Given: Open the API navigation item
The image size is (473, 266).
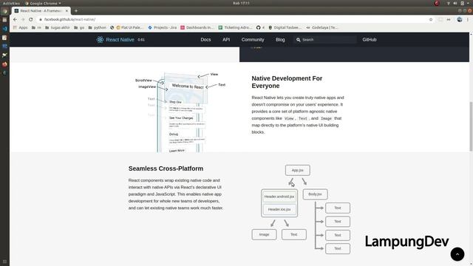Looking at the screenshot, I should [x=226, y=39].
